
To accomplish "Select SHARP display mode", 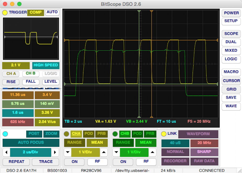I will [x=204, y=152].
